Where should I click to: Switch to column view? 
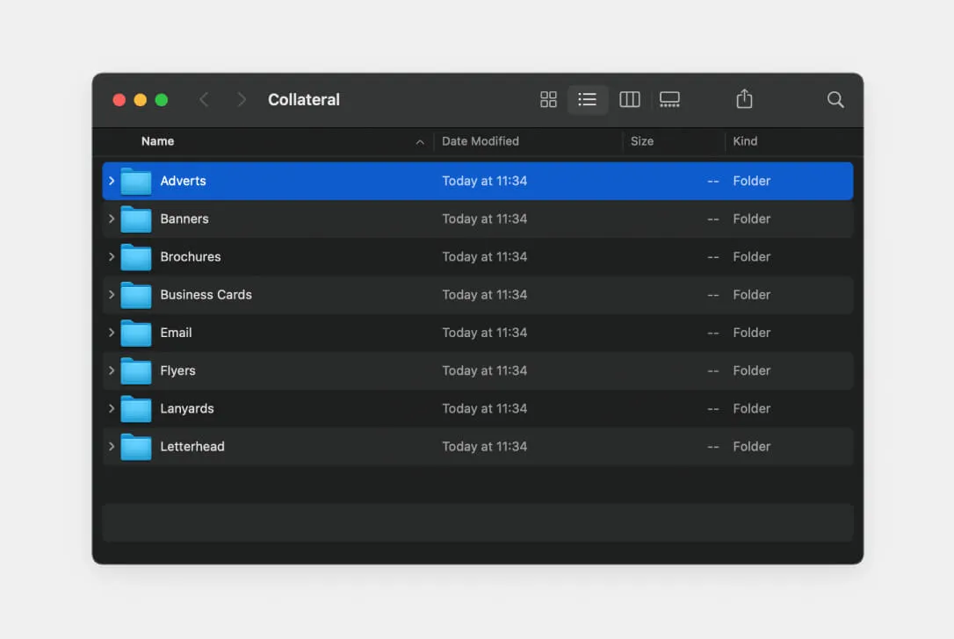point(629,100)
